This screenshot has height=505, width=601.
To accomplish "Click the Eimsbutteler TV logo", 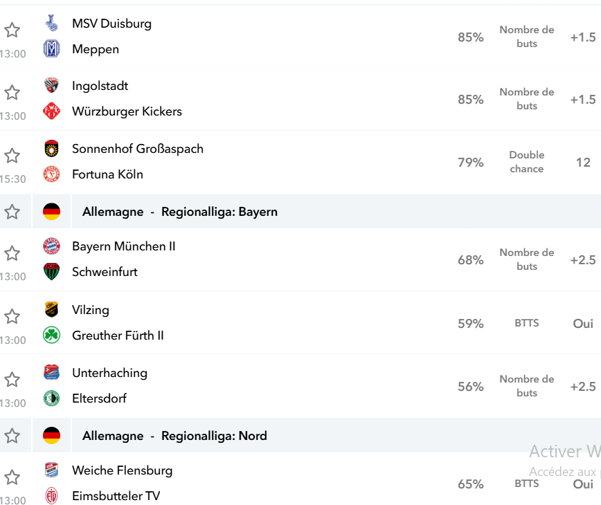I will point(51,495).
